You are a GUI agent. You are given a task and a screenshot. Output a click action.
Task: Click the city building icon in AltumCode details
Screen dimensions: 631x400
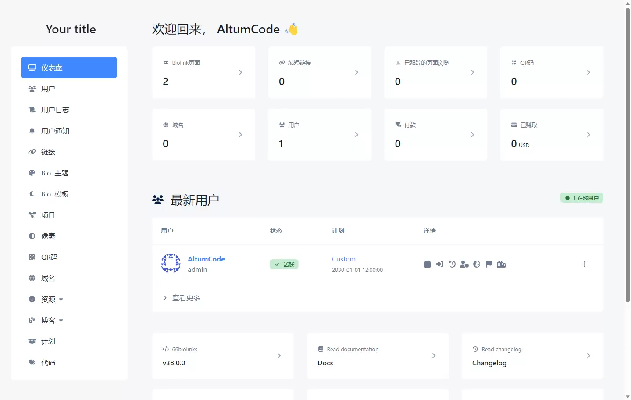[501, 264]
